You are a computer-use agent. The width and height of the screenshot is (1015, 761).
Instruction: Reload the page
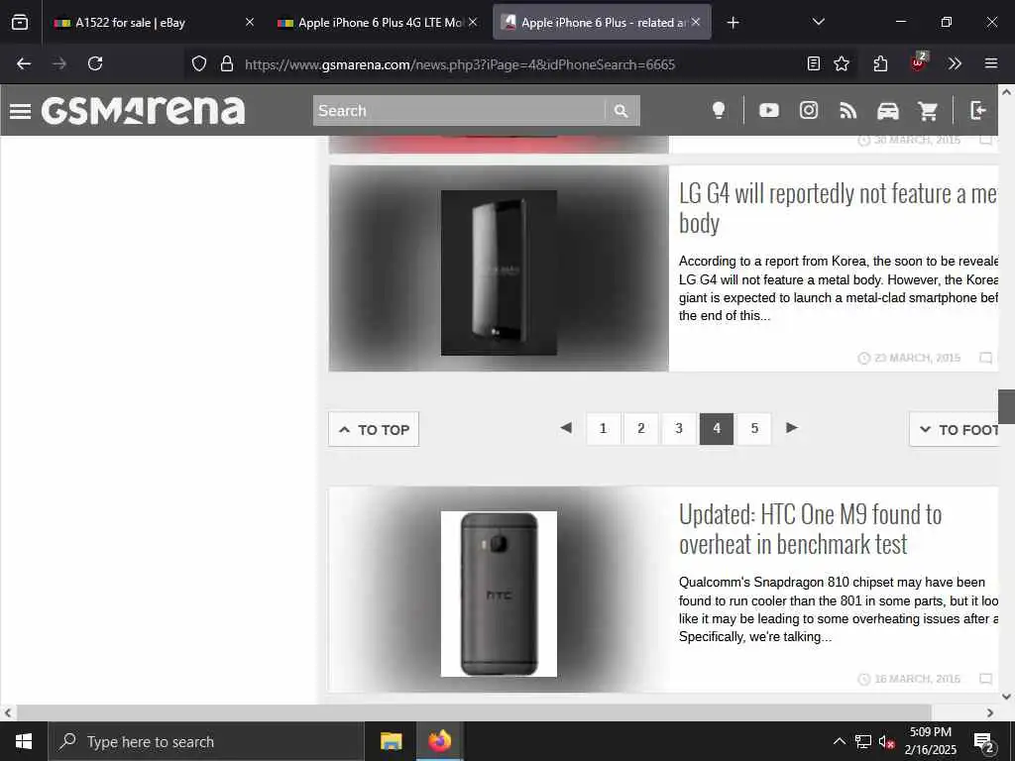point(95,63)
